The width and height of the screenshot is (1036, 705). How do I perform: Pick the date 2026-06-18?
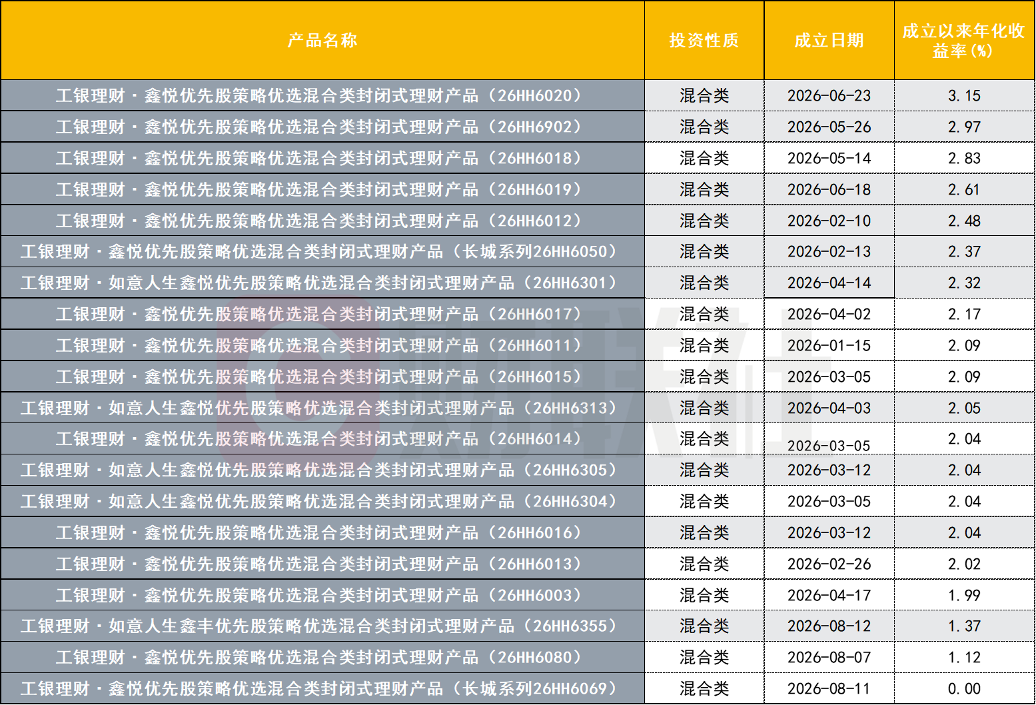[829, 190]
